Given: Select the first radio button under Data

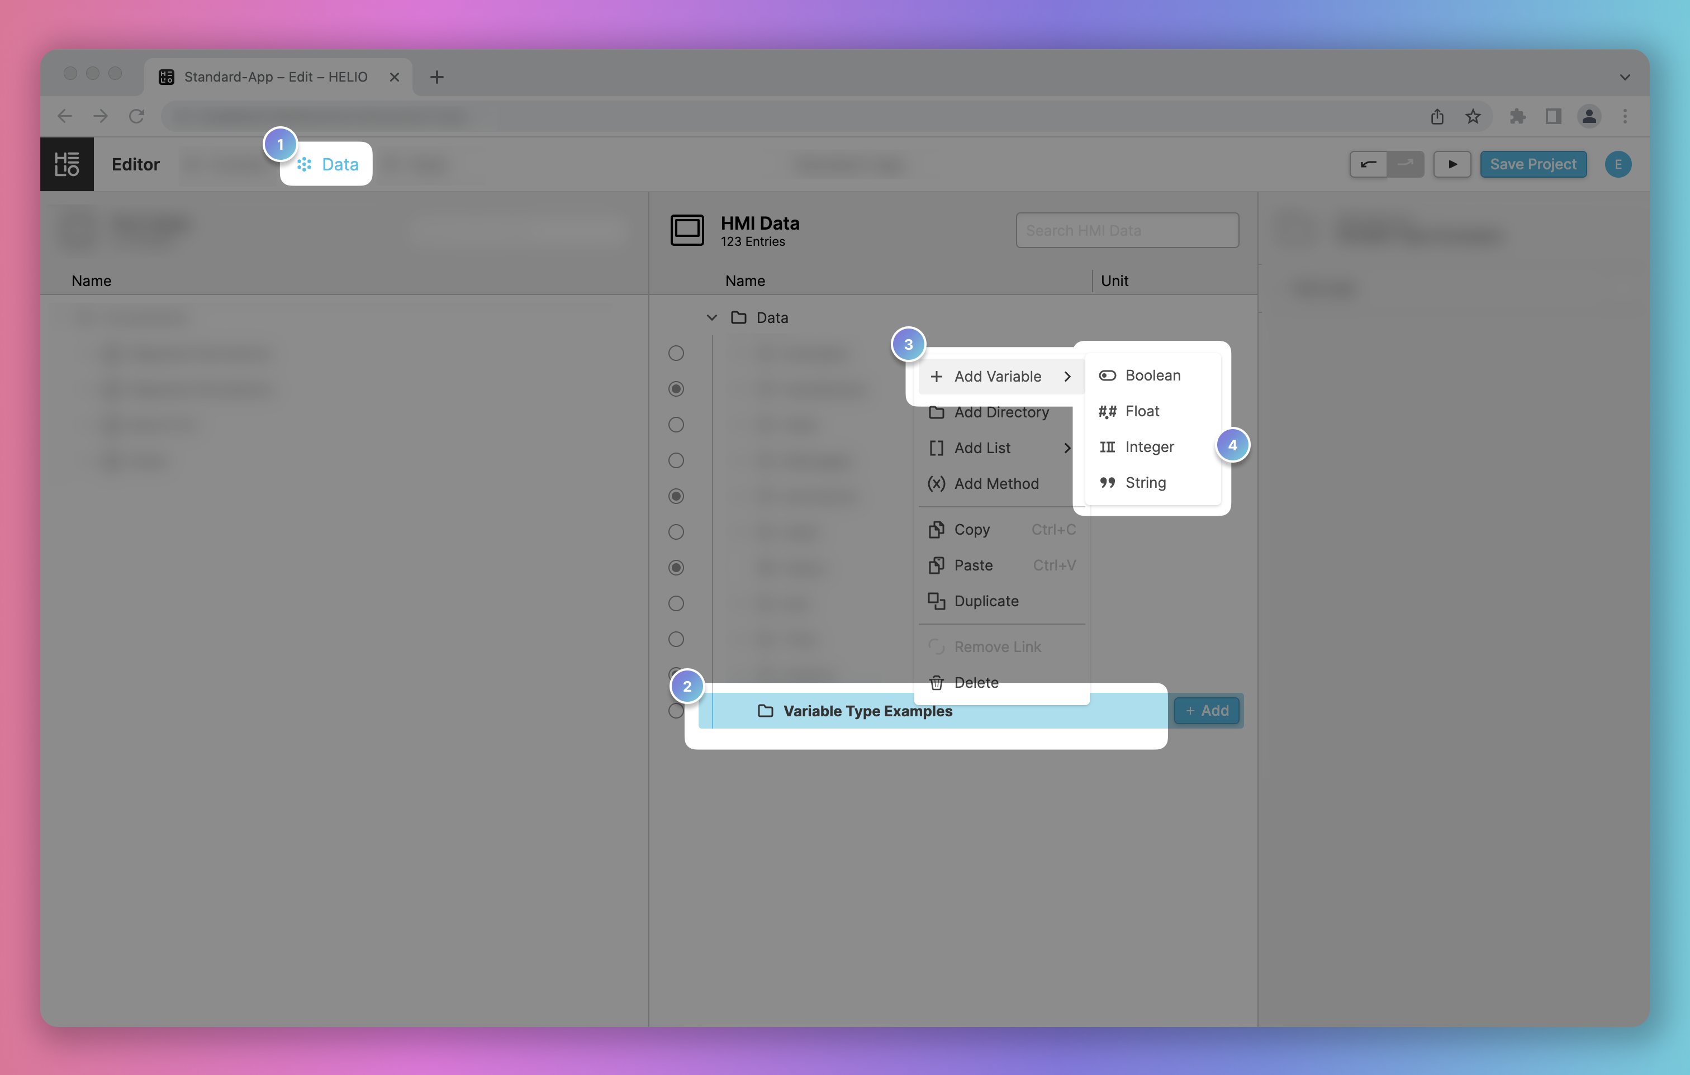Looking at the screenshot, I should point(676,353).
